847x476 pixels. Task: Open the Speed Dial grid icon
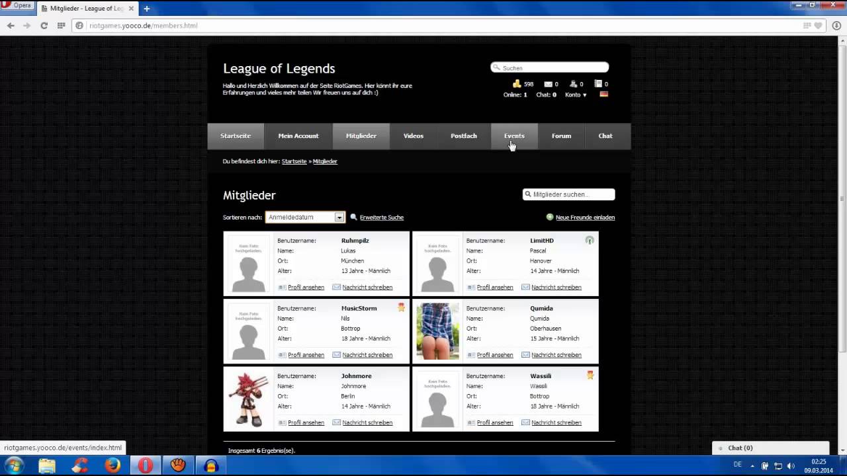pos(61,26)
